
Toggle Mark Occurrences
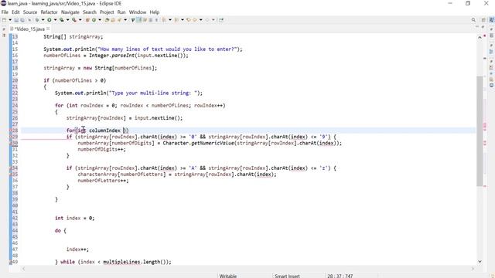pyautogui.click(x=139, y=20)
